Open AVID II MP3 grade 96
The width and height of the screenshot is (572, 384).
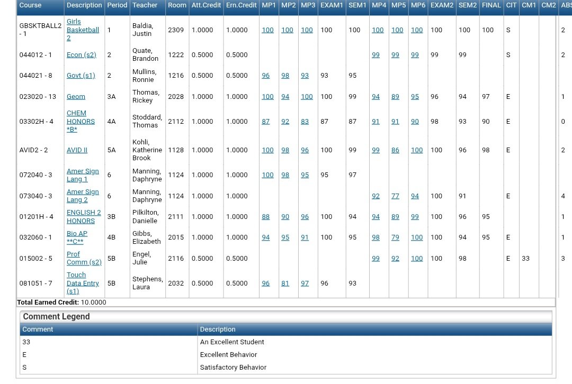[305, 150]
